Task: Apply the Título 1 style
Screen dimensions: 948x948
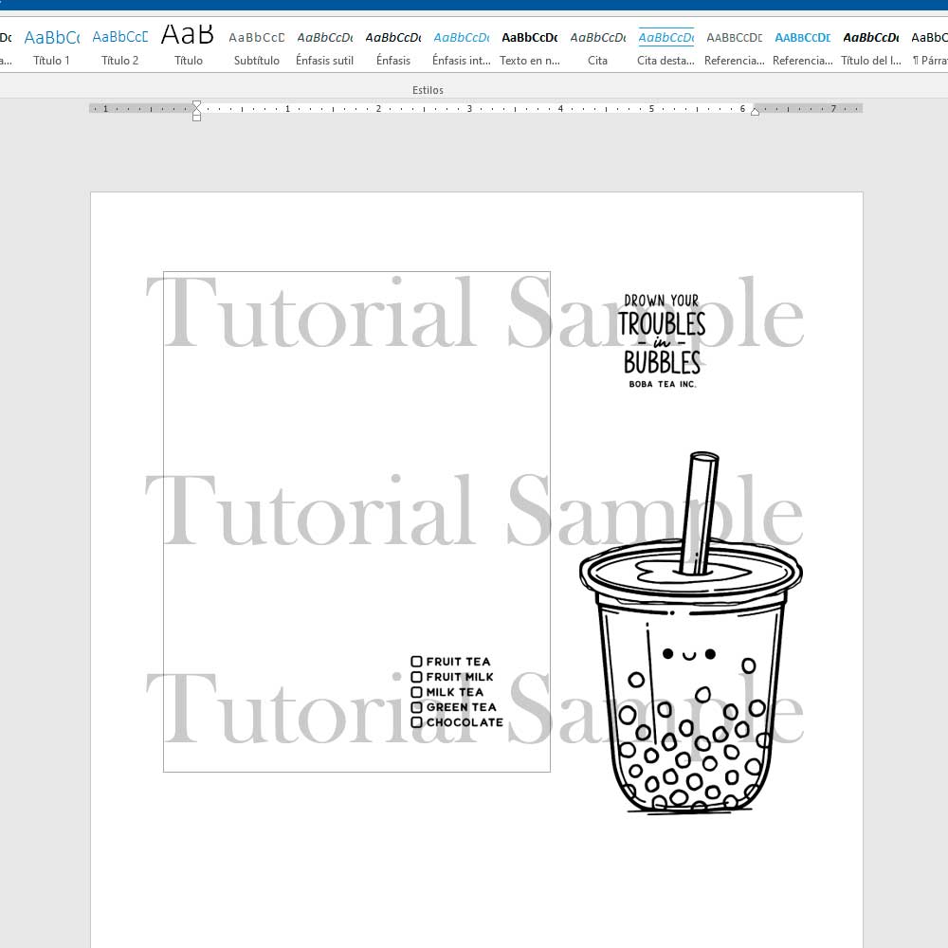Action: (x=52, y=46)
